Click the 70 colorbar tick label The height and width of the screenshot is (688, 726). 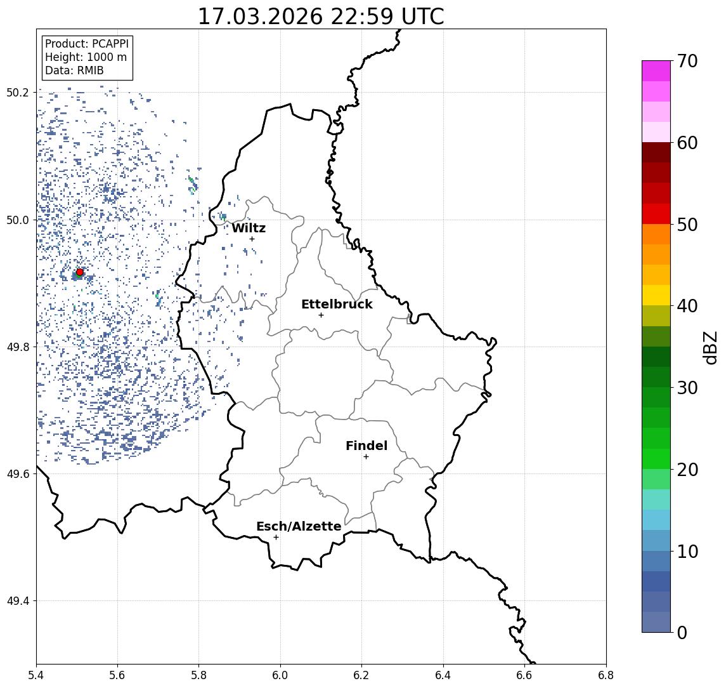coord(687,61)
